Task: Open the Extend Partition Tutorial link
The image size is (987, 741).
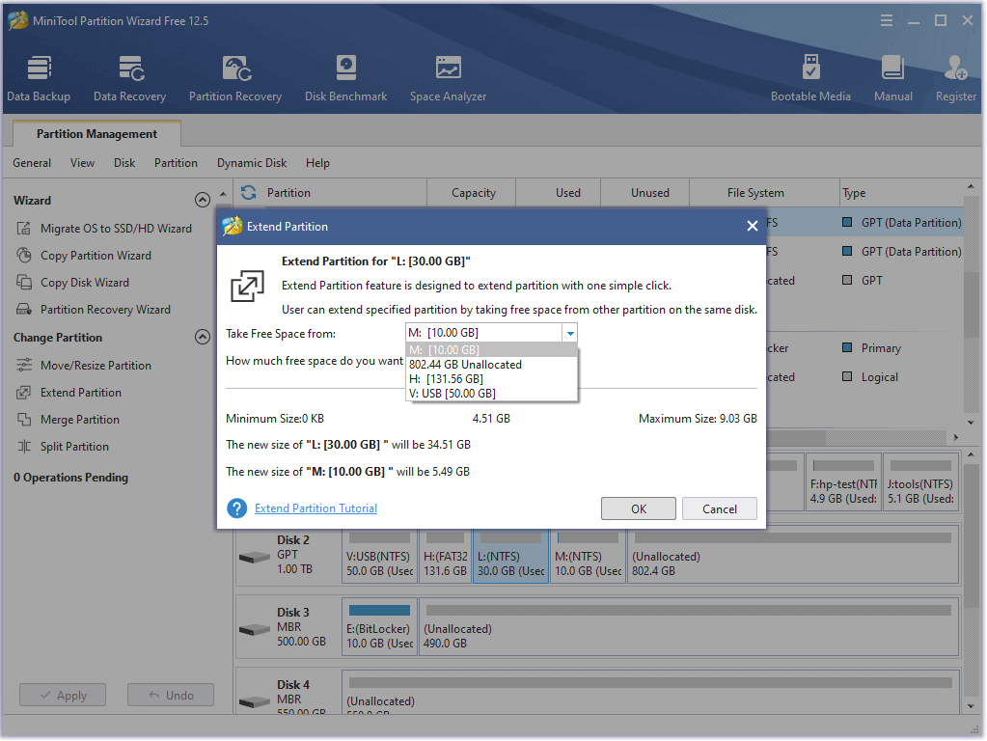Action: [x=315, y=508]
